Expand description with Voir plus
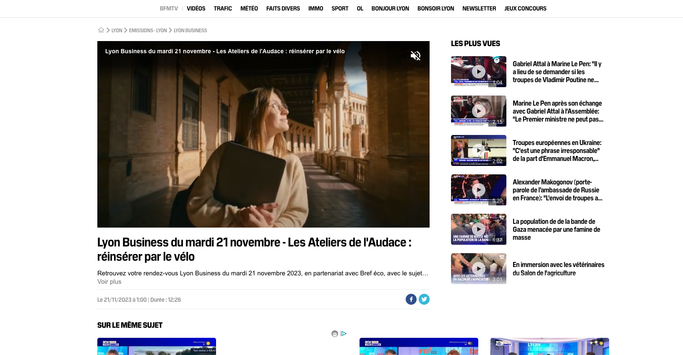The image size is (683, 355). pos(109,282)
